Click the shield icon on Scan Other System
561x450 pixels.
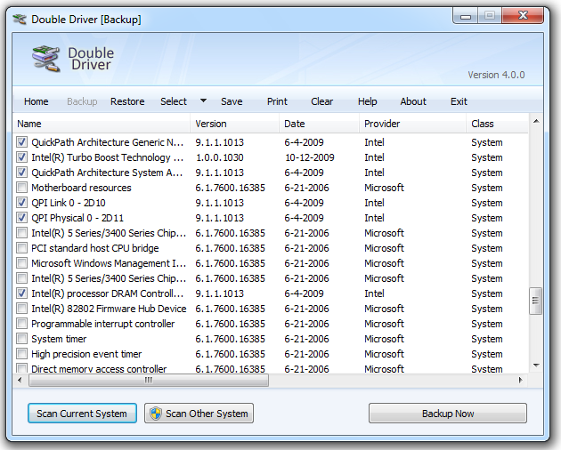coord(156,414)
